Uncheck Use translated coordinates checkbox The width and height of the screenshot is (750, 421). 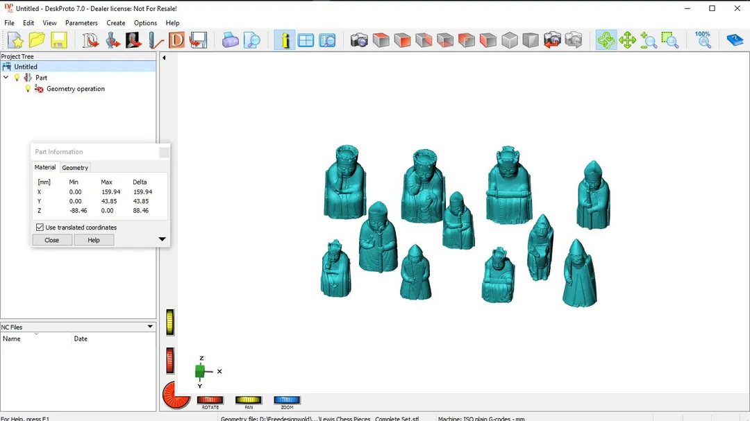pyautogui.click(x=40, y=227)
